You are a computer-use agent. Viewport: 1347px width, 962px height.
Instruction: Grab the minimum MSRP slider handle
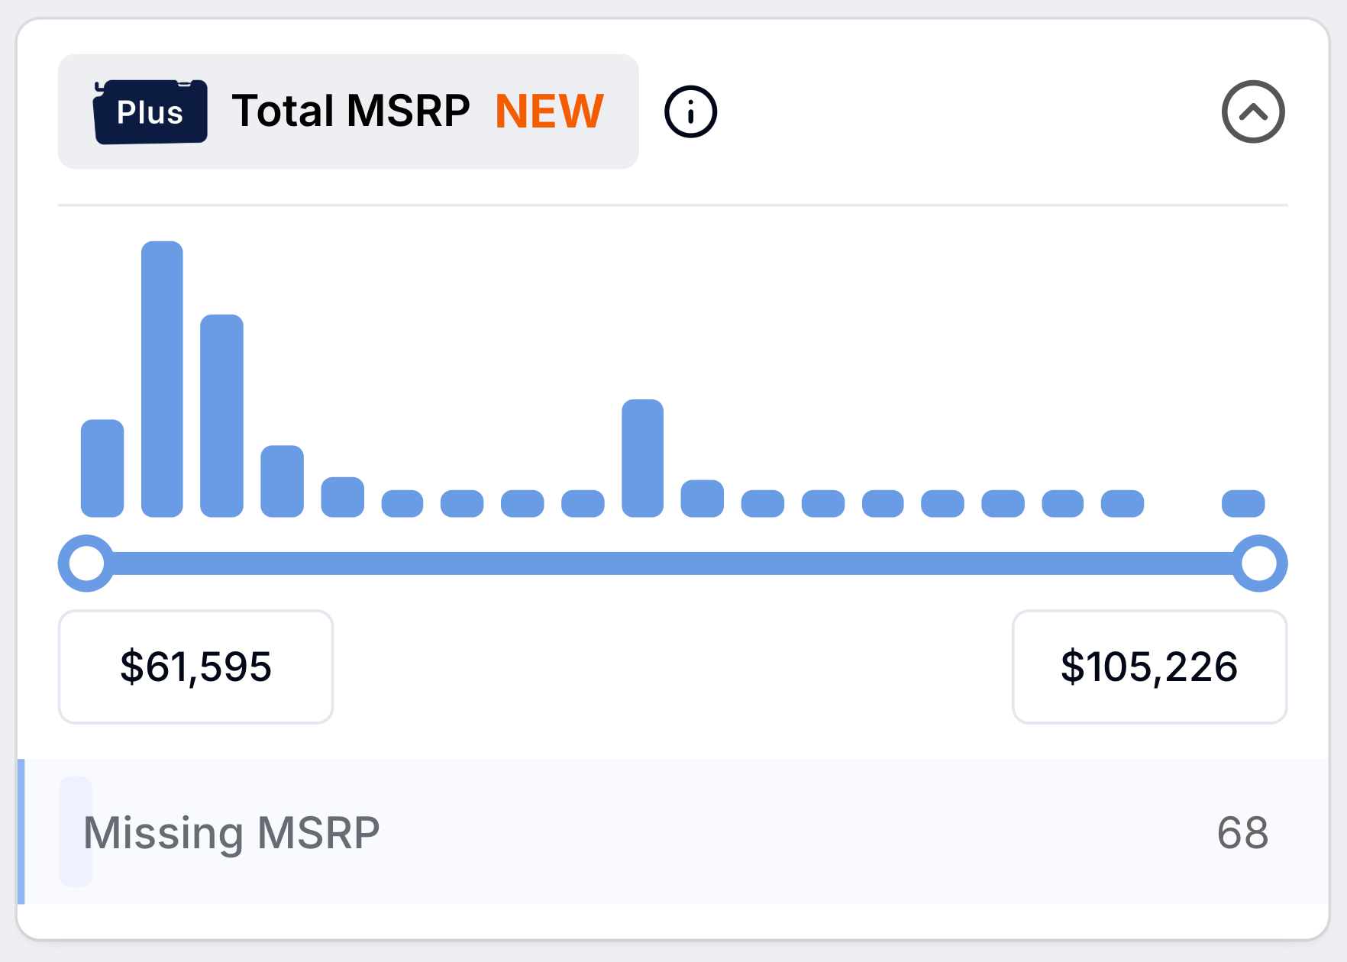tap(86, 563)
